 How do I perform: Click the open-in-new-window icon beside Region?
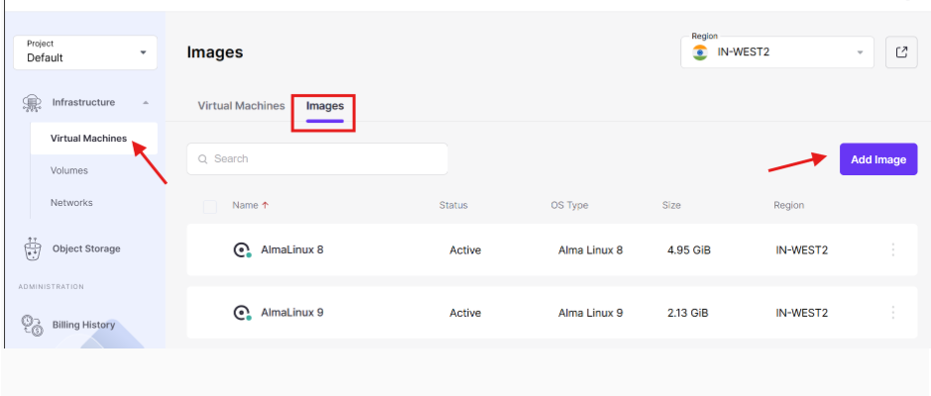click(x=901, y=52)
